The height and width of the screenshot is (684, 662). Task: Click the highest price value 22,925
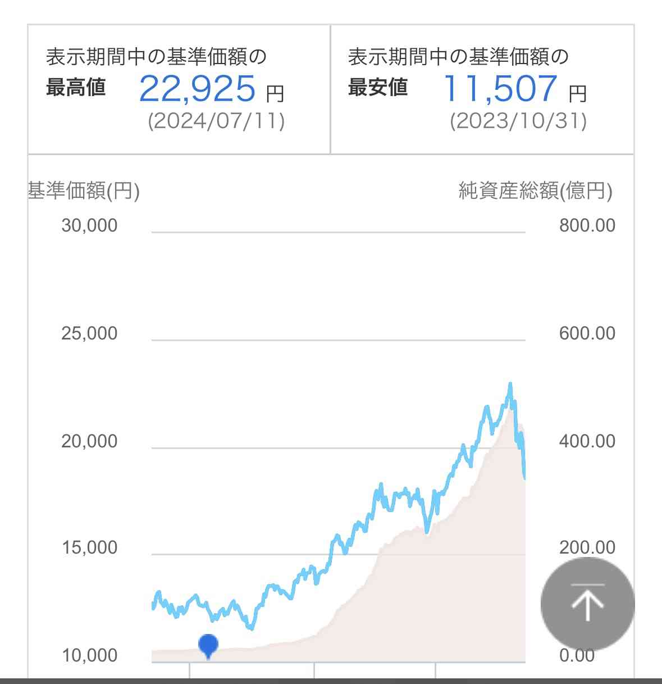tap(197, 89)
